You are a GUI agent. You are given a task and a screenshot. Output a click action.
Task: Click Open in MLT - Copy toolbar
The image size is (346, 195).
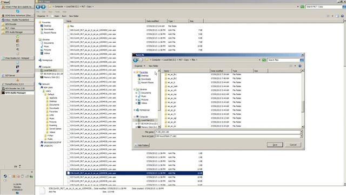click(56, 16)
